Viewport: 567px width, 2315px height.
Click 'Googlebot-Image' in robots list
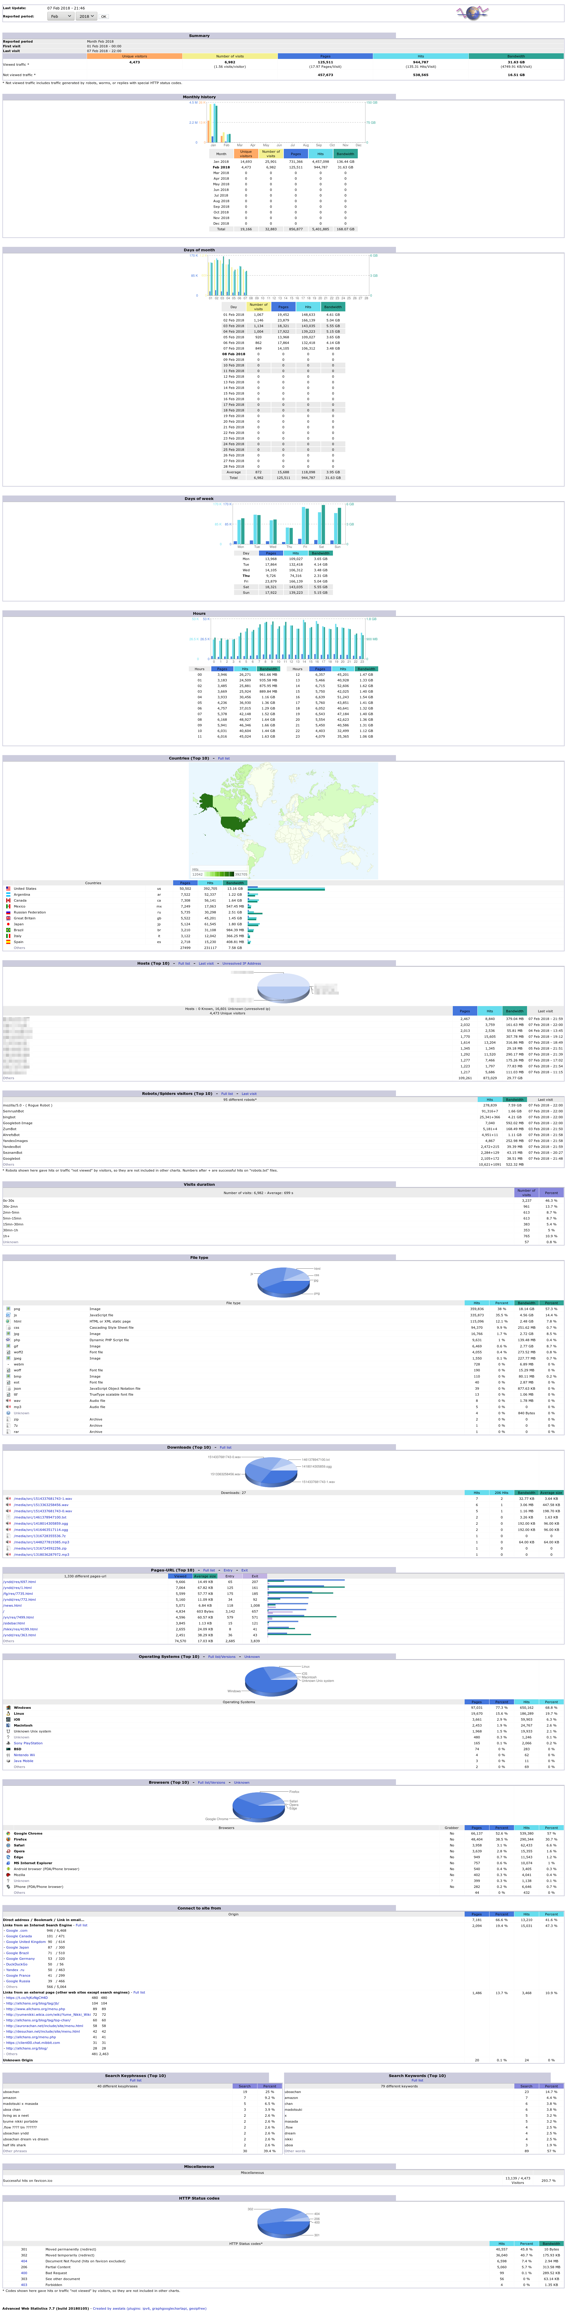(18, 1123)
